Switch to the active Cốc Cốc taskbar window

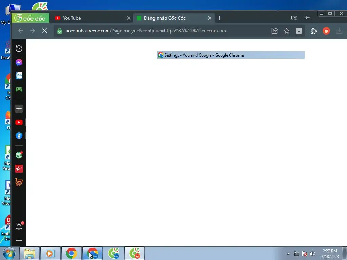coord(135,253)
